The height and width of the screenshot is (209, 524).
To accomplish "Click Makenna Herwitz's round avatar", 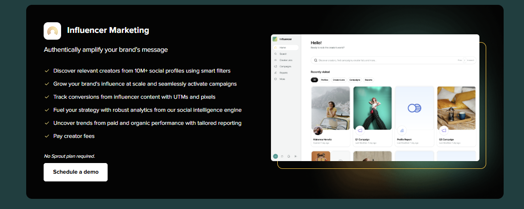I will click(318, 130).
